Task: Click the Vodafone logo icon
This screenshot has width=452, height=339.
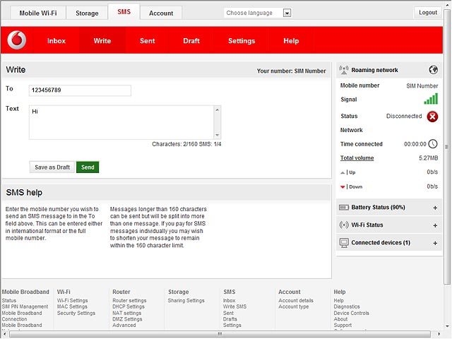Action: coord(17,40)
